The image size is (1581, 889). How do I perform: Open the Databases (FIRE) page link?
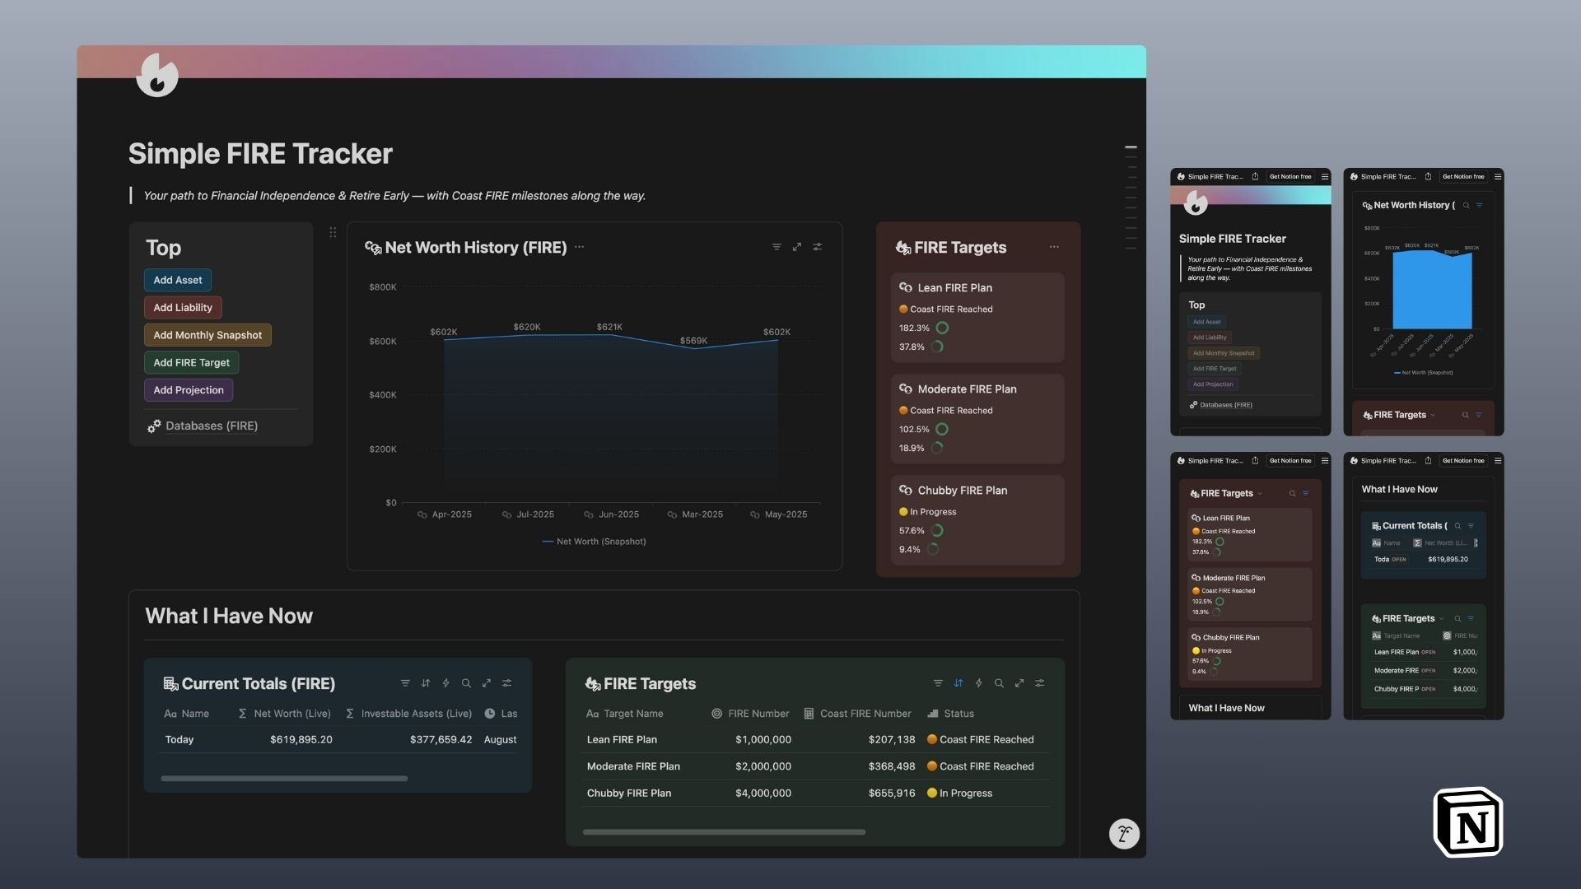pos(211,426)
